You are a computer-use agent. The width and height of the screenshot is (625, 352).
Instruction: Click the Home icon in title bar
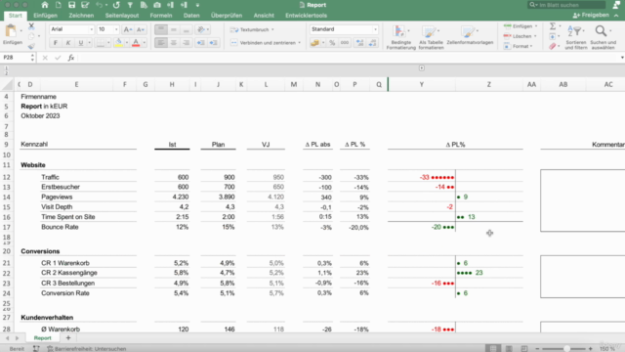coord(45,5)
